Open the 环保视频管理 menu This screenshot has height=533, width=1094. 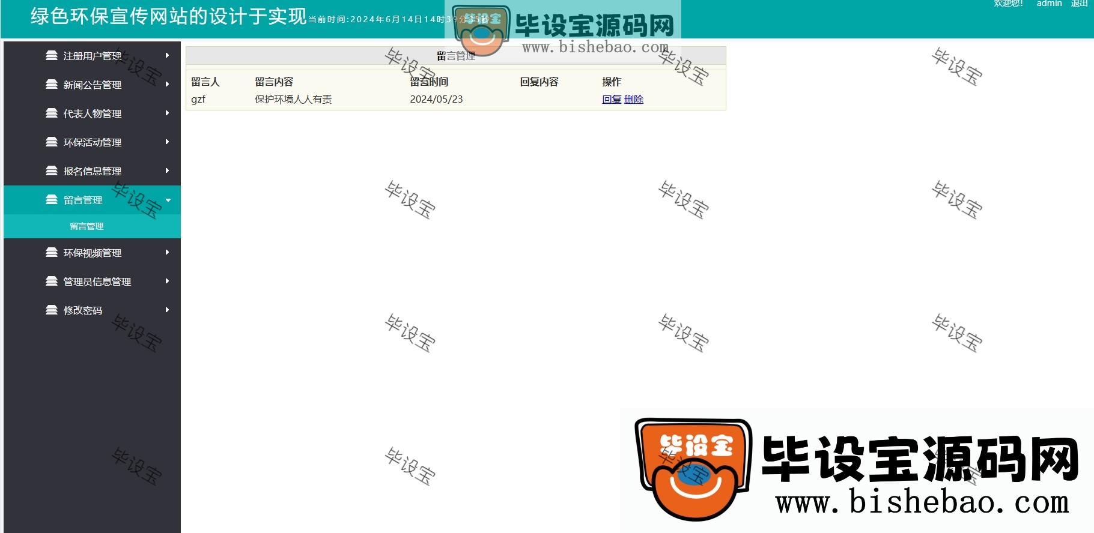[92, 253]
